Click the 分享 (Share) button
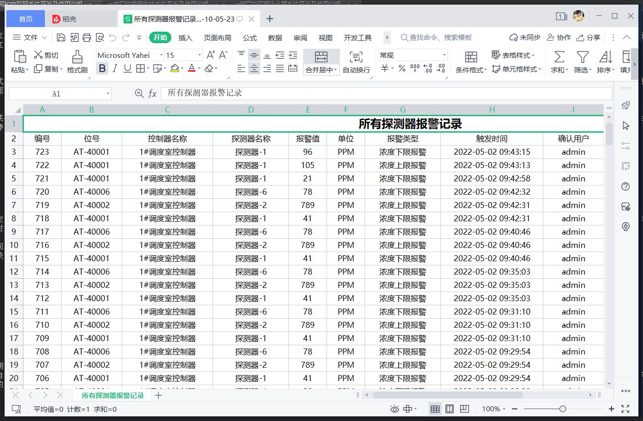Image resolution: width=643 pixels, height=421 pixels. coord(588,38)
